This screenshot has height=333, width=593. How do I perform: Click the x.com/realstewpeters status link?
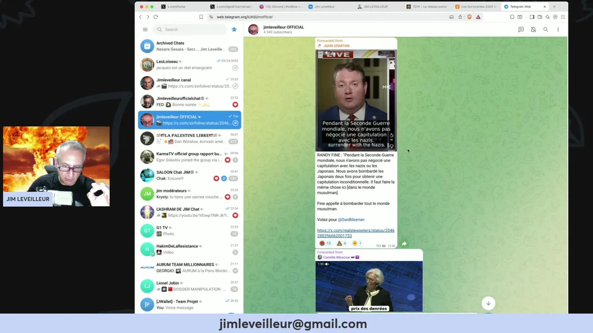tap(355, 233)
